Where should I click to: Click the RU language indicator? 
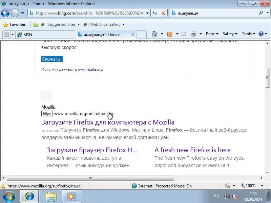coord(216,196)
